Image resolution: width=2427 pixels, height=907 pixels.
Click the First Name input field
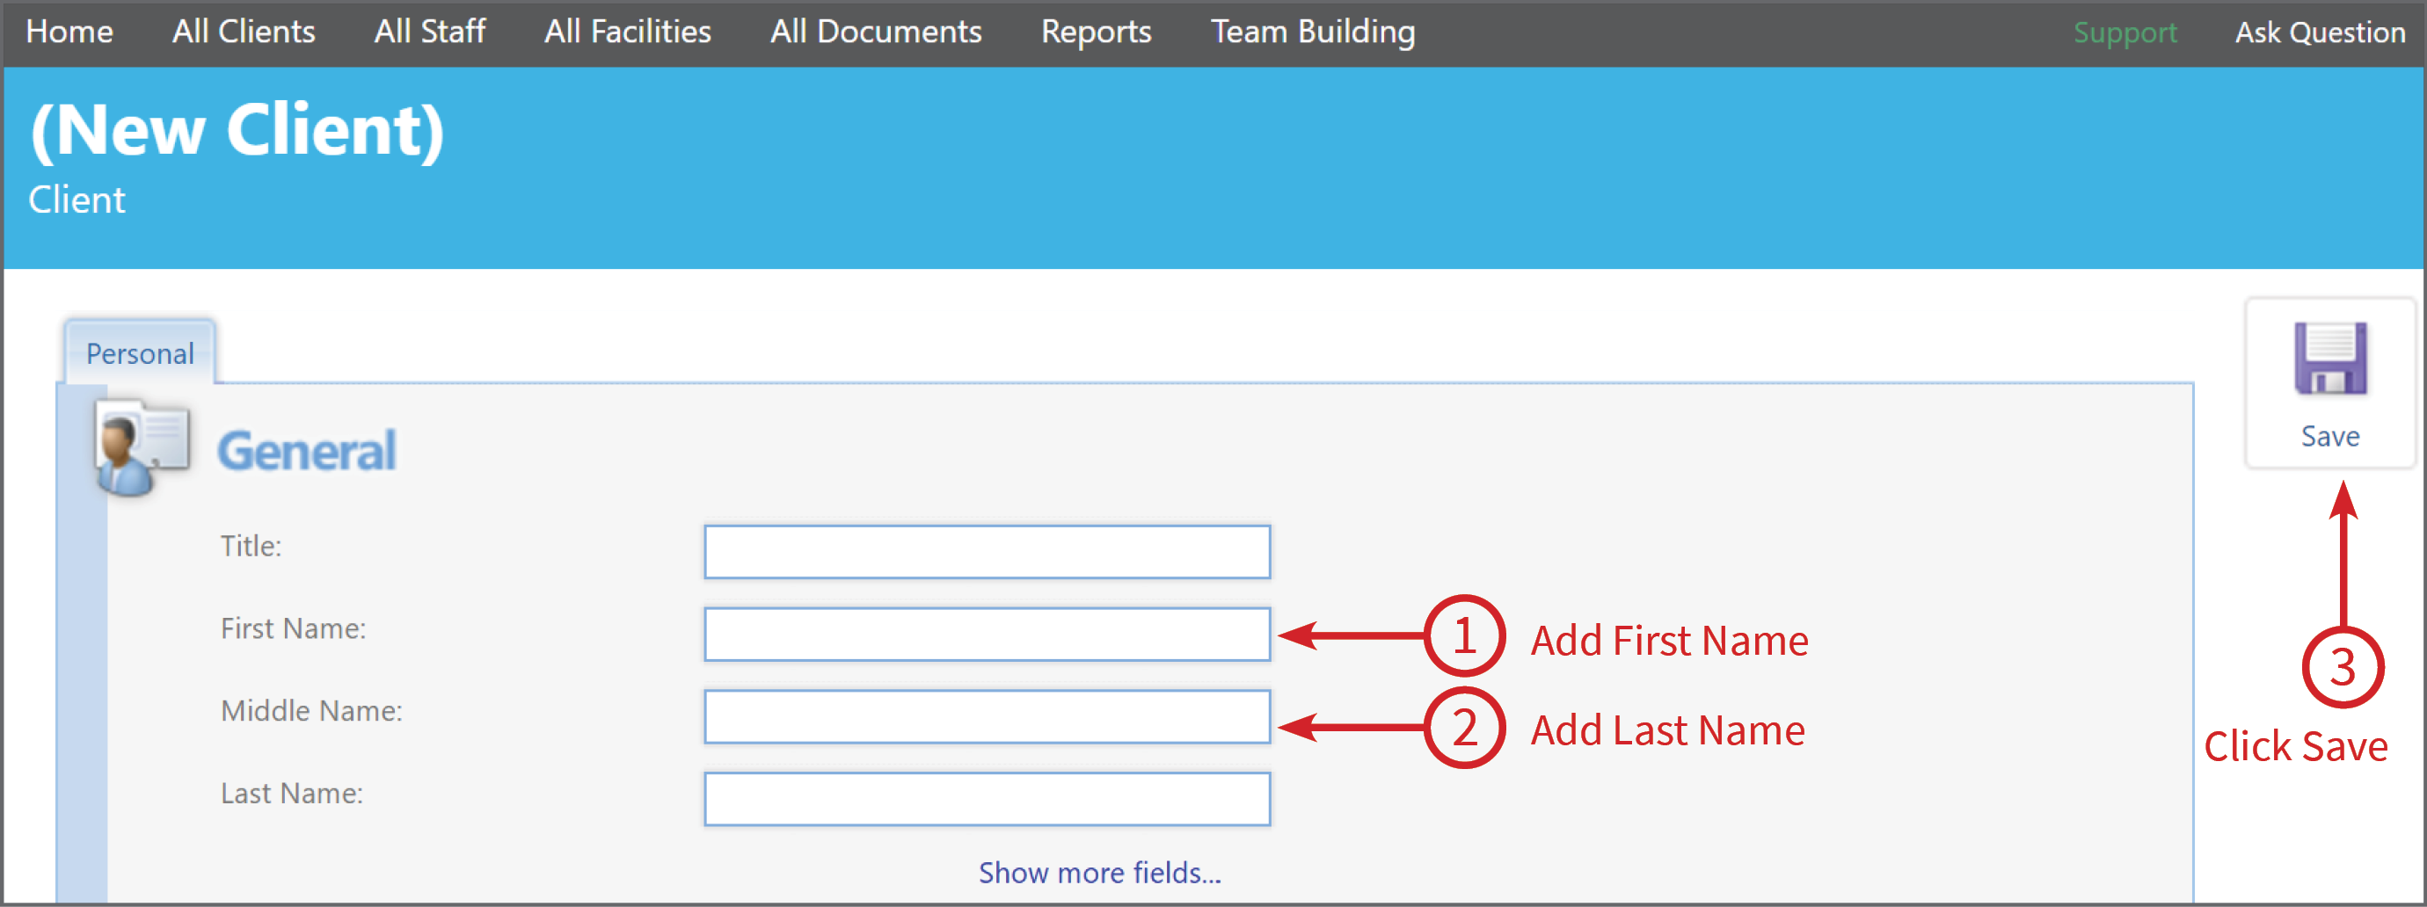click(986, 634)
